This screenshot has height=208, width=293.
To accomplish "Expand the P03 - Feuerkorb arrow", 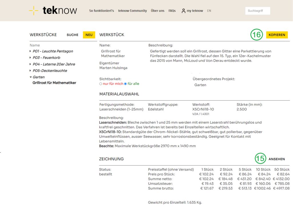I will coord(30,58).
